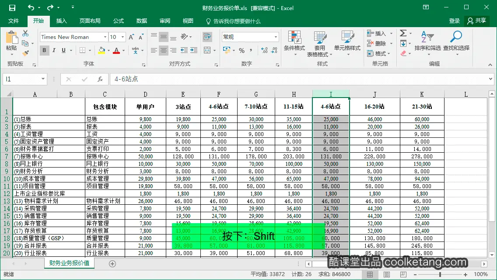Click the Save icon in title bar
The image size is (497, 280).
12,7
